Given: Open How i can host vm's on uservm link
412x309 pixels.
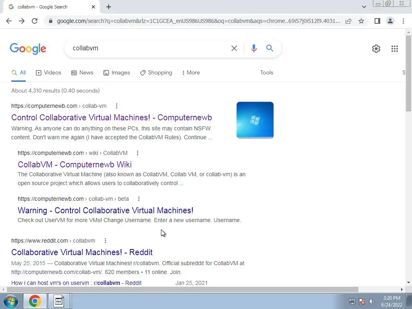Looking at the screenshot, I should pyautogui.click(x=76, y=283).
